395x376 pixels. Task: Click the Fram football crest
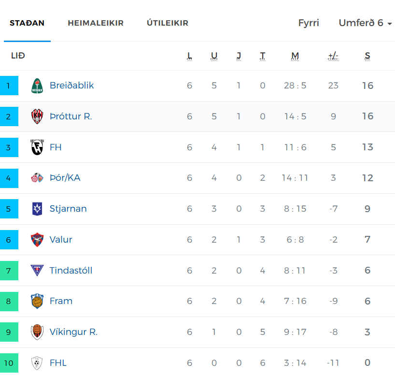(37, 301)
